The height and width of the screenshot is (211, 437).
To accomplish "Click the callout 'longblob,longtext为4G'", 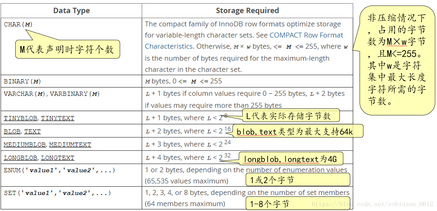I will [291, 159].
